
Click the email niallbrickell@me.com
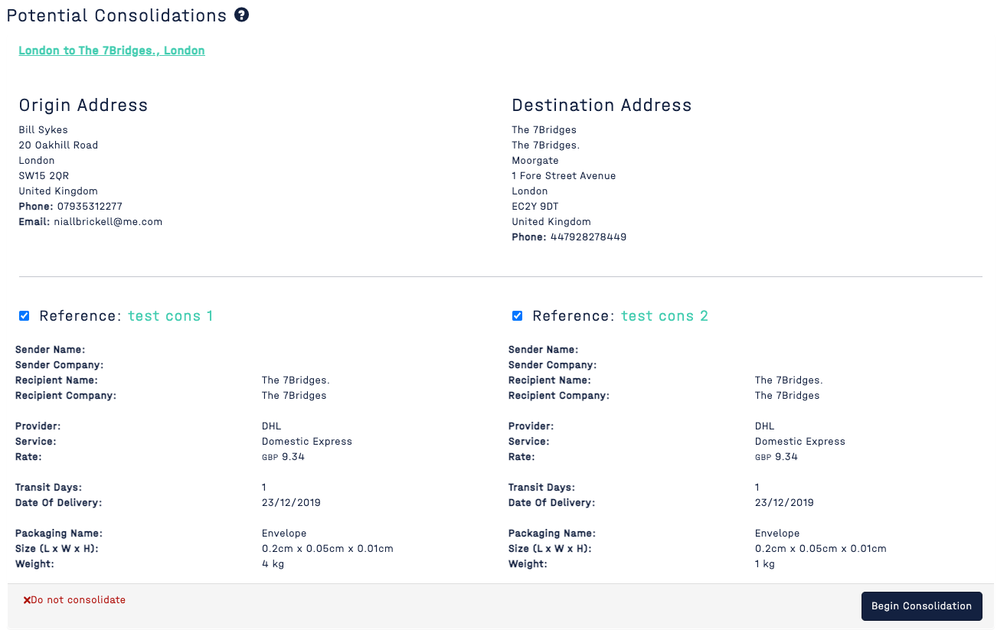click(108, 222)
